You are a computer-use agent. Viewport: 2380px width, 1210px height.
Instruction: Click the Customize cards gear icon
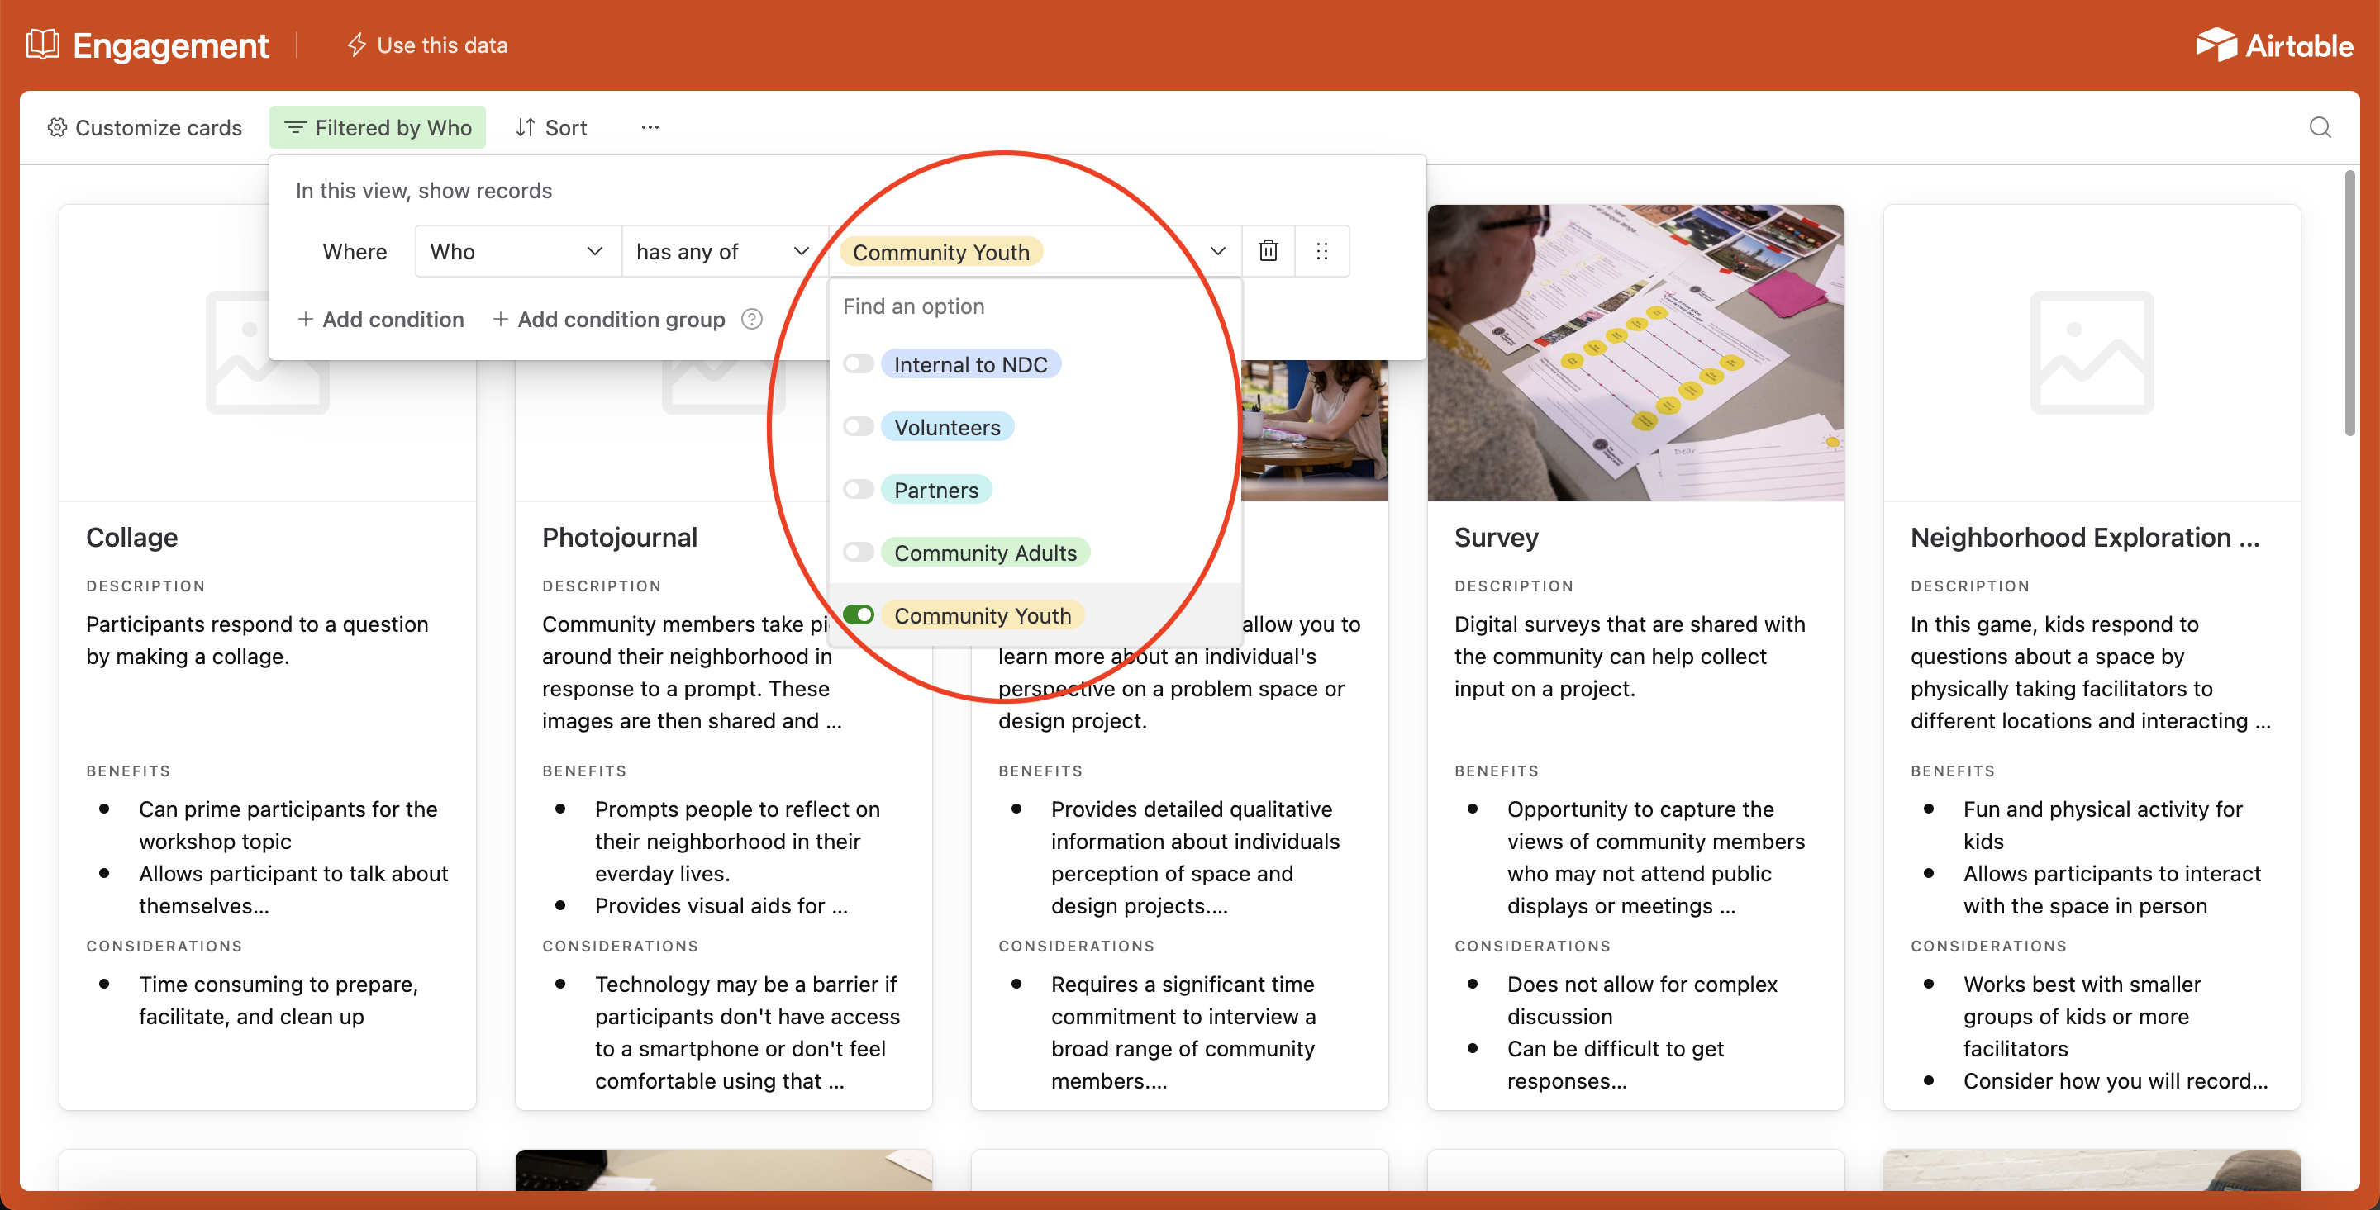click(57, 127)
